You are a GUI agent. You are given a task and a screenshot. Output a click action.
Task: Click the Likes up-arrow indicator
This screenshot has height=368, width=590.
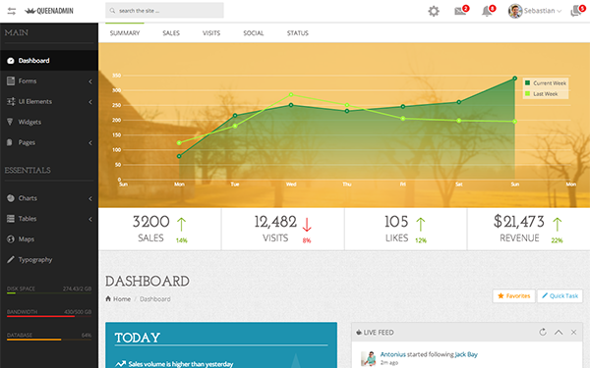[x=420, y=224]
